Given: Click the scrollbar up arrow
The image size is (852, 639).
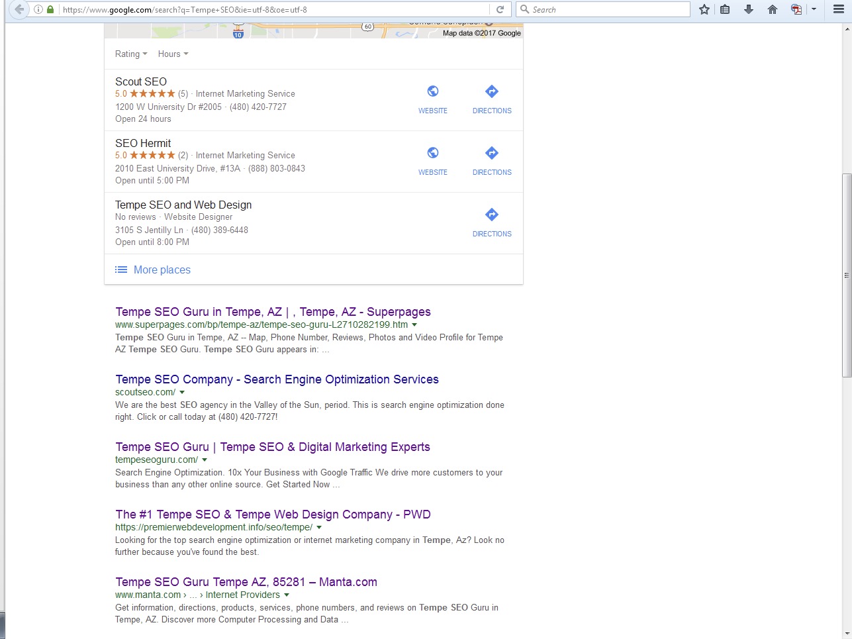Looking at the screenshot, I should pos(847,29).
